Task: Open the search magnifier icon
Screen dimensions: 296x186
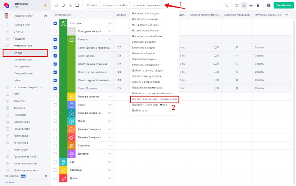Action: coord(226,5)
